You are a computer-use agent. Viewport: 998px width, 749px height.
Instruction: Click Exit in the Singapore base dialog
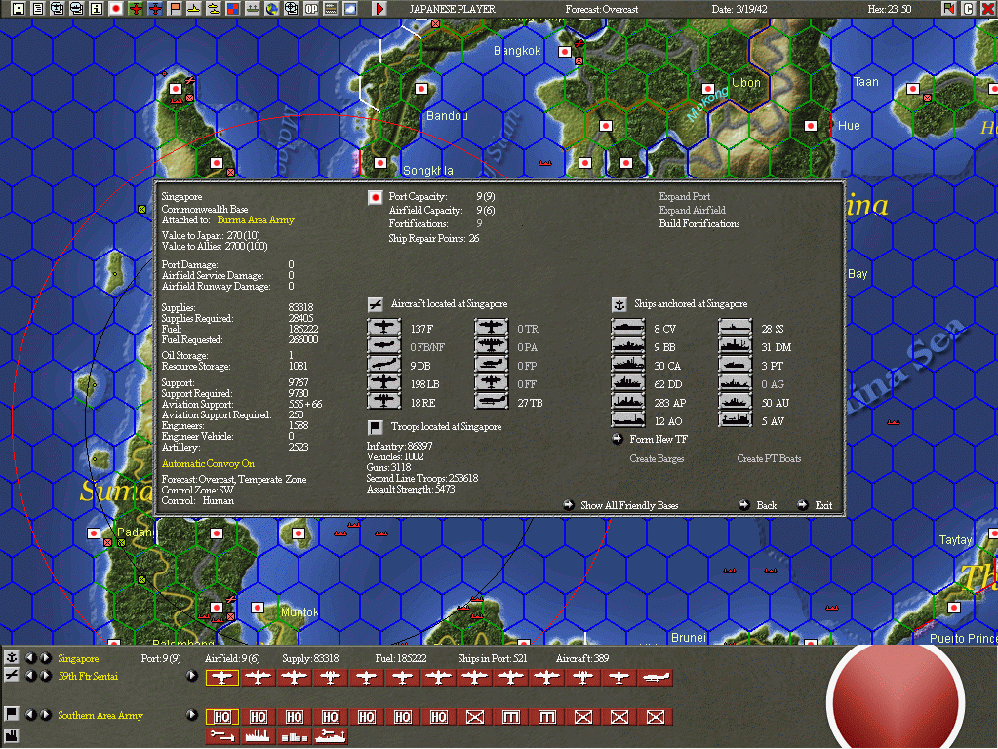(x=823, y=505)
